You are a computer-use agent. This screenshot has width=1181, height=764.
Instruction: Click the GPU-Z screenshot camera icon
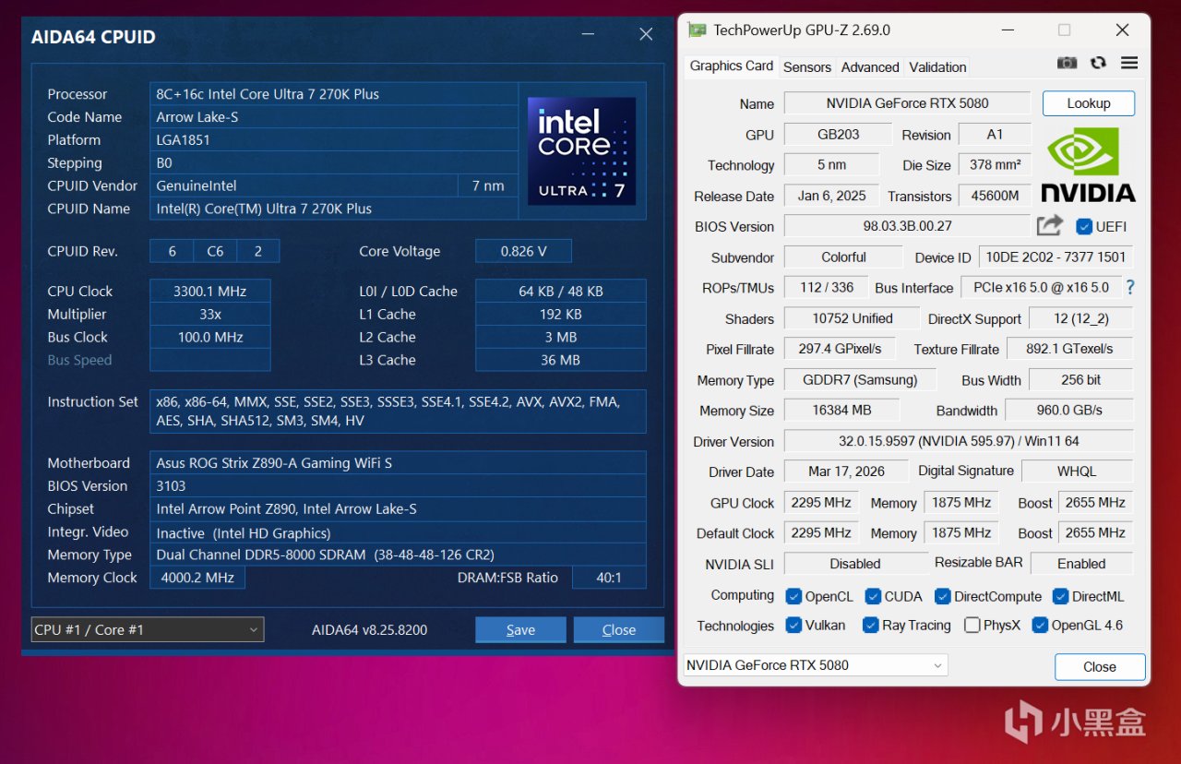(x=1067, y=63)
